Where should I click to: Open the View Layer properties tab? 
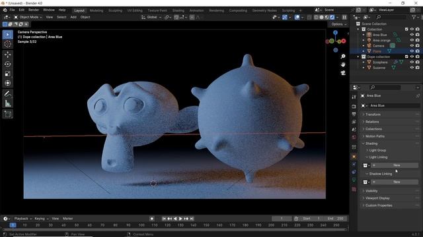(x=354, y=122)
